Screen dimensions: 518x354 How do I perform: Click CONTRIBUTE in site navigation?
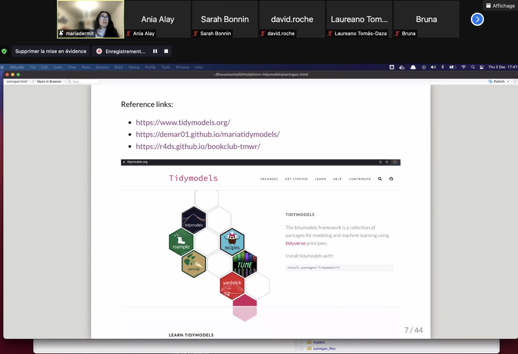click(360, 179)
